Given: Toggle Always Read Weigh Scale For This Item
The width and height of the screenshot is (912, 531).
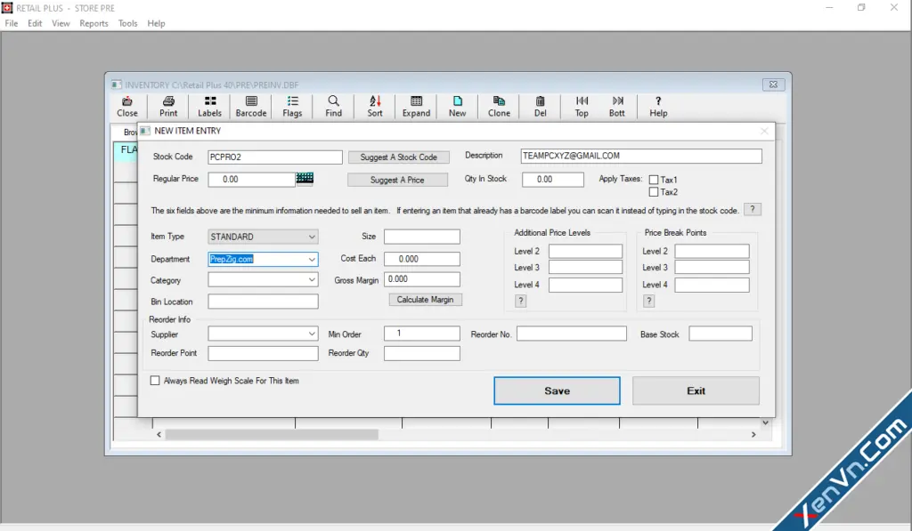Looking at the screenshot, I should pos(155,381).
